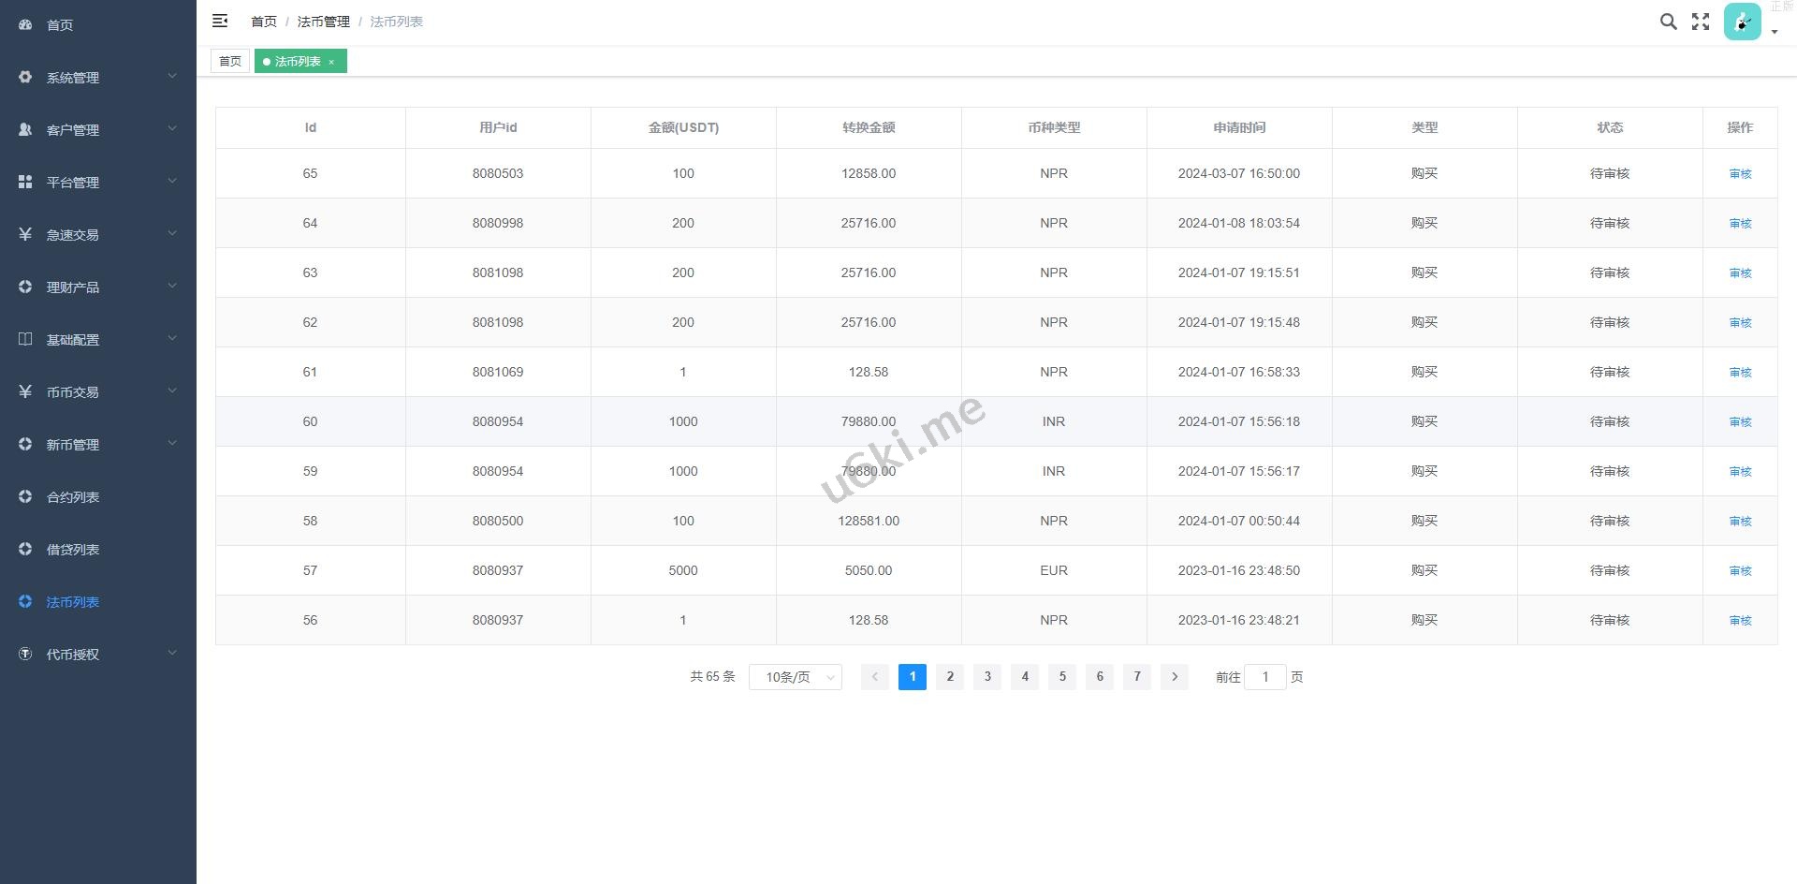Click the 前往 page number input field
Image resolution: width=1797 pixels, height=884 pixels.
tap(1264, 677)
